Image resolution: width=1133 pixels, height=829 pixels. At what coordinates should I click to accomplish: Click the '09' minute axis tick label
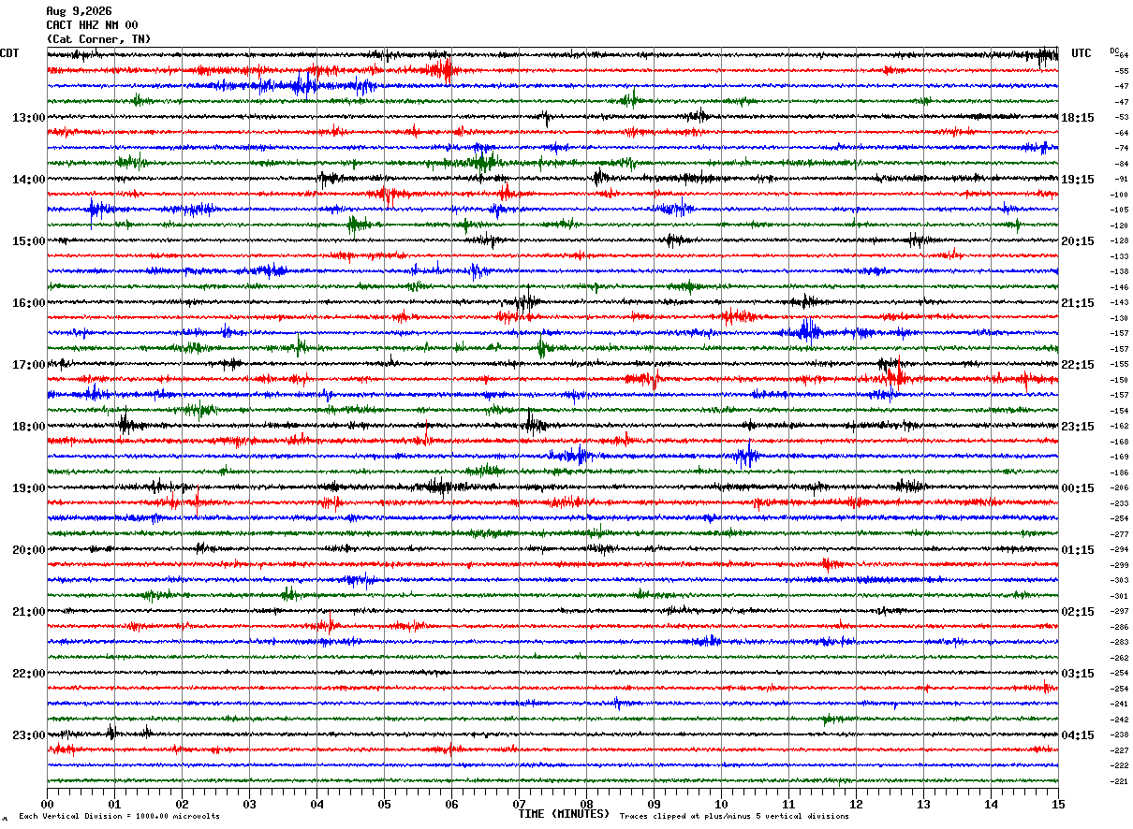[x=654, y=805]
